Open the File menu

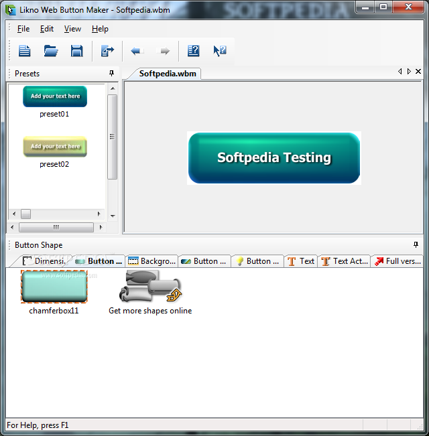[x=23, y=29]
